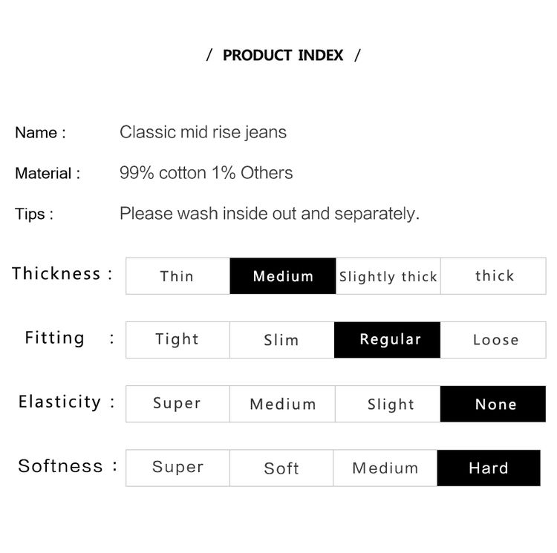Choose Medium in the Elasticity row
The width and height of the screenshot is (557, 553).
tap(282, 404)
